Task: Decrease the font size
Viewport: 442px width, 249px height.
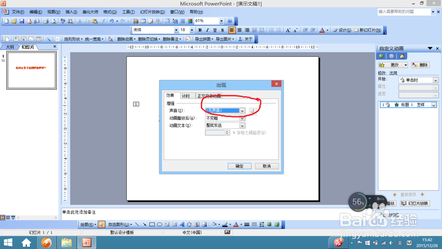Action: click(x=295, y=30)
